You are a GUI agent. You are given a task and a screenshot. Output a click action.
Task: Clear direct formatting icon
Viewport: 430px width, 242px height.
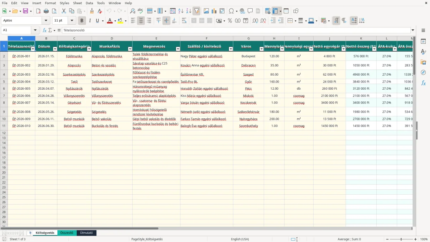[100, 11]
